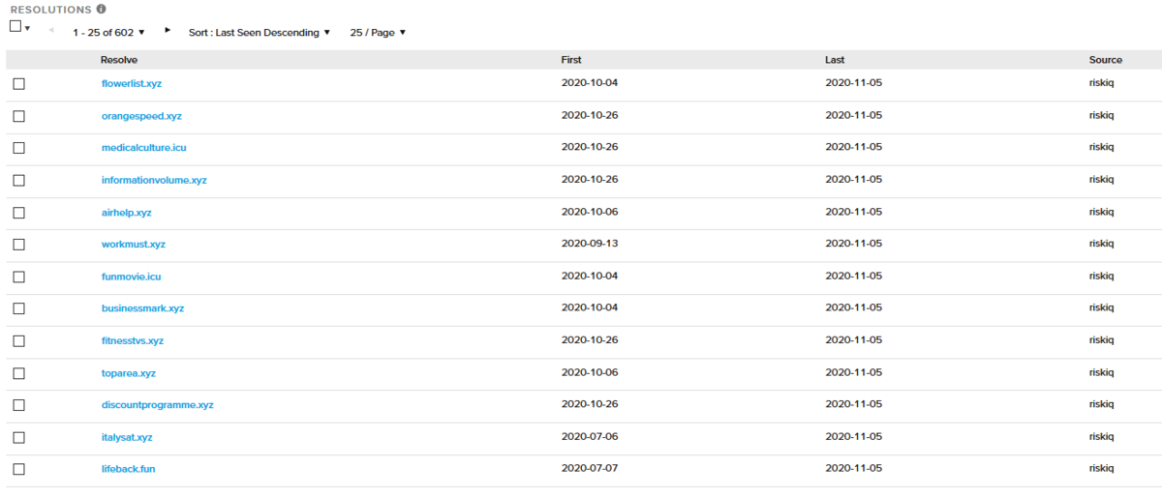Click First date 2020-07-06 for italysat.xyz

(590, 437)
